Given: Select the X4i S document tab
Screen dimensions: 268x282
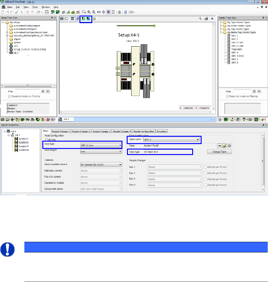Looking at the screenshot, I should point(66,119).
